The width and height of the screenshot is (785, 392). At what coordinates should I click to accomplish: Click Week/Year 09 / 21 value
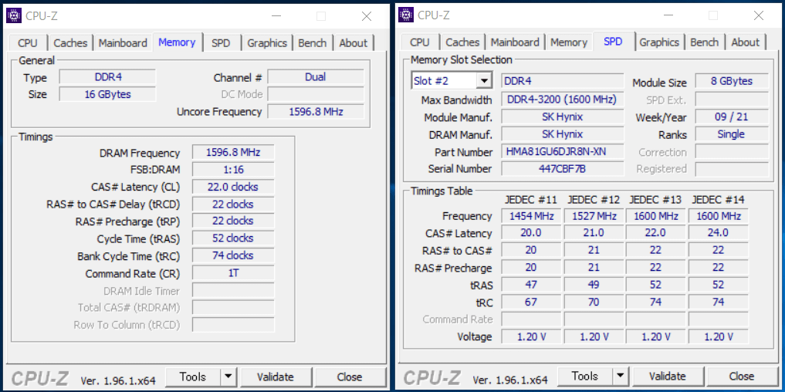point(732,117)
